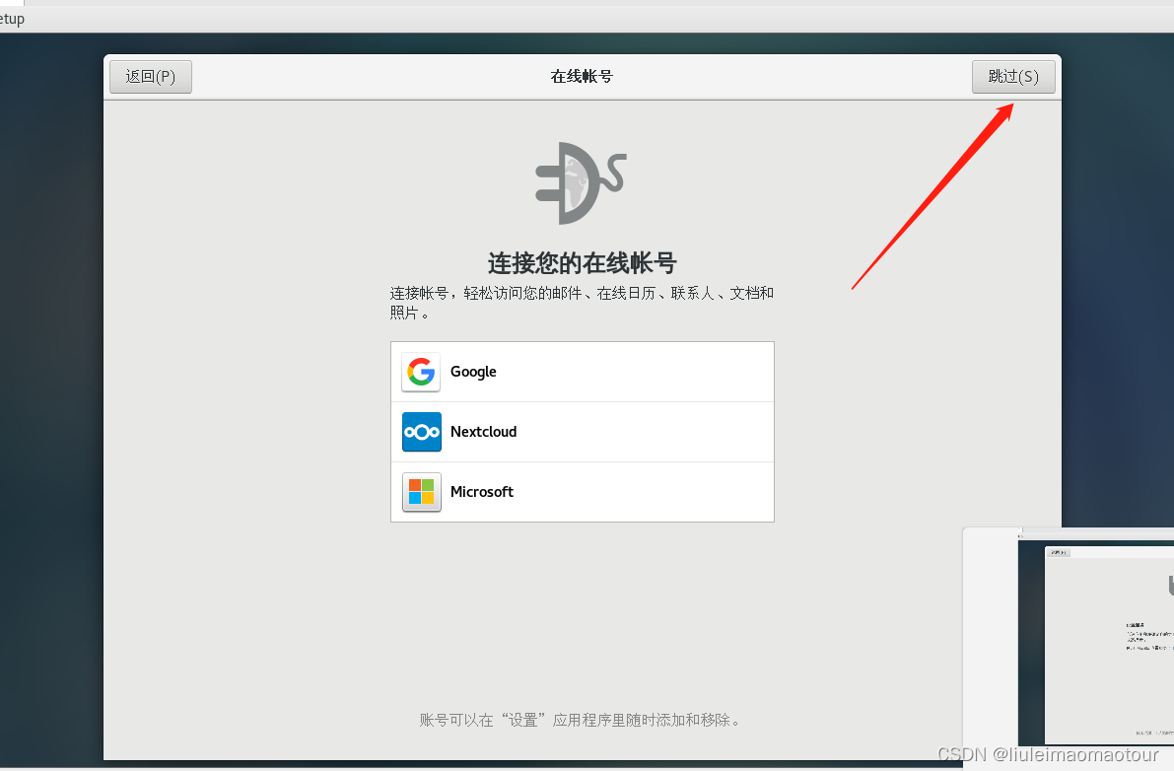Click the 返回(P) back button
The height and width of the screenshot is (771, 1174).
coord(150,76)
